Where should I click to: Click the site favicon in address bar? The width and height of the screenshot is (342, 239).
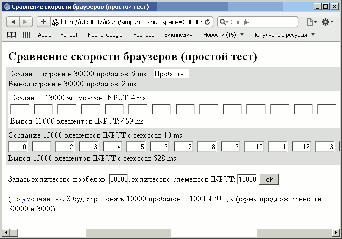coord(55,22)
